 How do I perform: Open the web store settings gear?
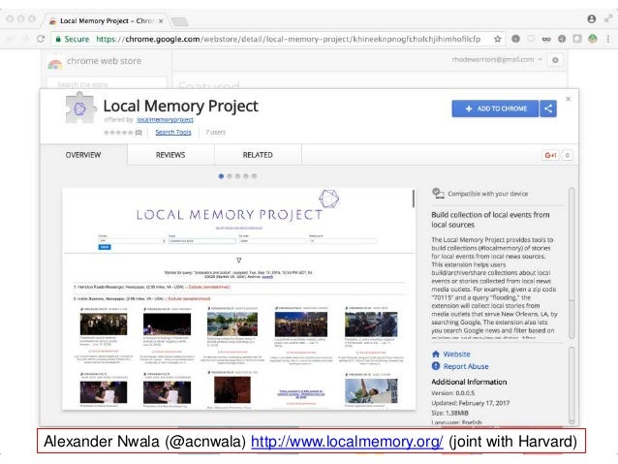coord(555,60)
